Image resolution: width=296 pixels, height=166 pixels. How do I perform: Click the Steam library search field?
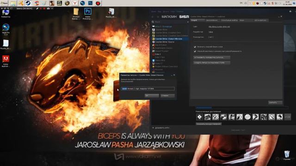pyautogui.click(x=171, y=22)
